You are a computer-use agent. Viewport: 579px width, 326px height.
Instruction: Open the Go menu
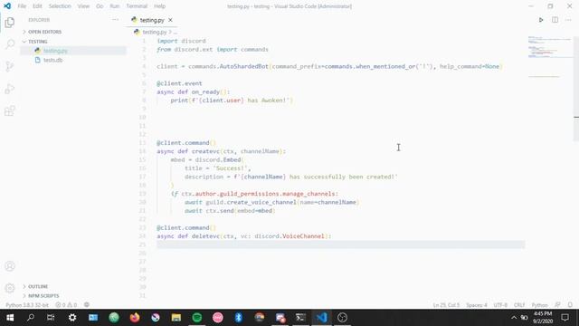tap(100, 6)
